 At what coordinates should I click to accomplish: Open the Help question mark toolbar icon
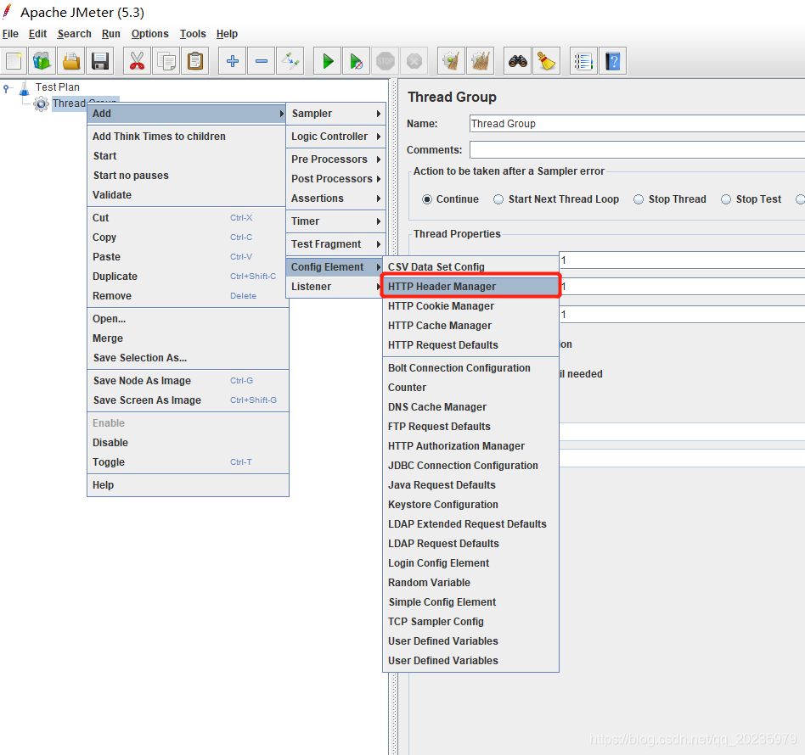pos(613,61)
